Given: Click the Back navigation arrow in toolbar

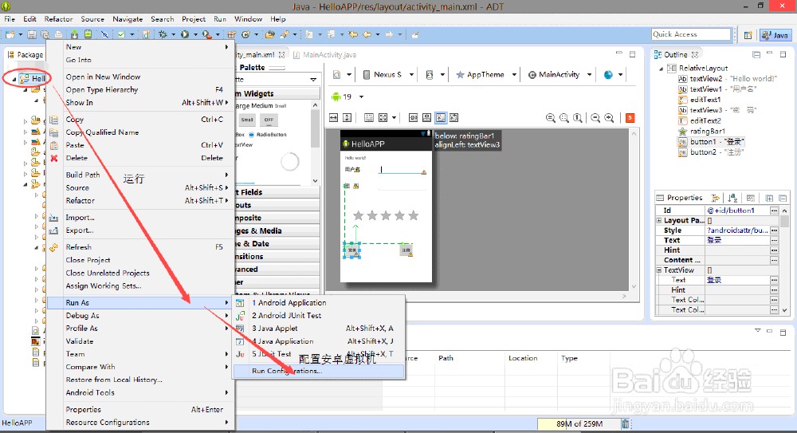Looking at the screenshot, I should coord(367,34).
